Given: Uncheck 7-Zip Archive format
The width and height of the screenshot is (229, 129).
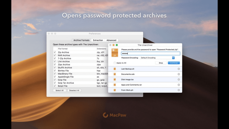Looking at the screenshot, I should pos(55,58).
